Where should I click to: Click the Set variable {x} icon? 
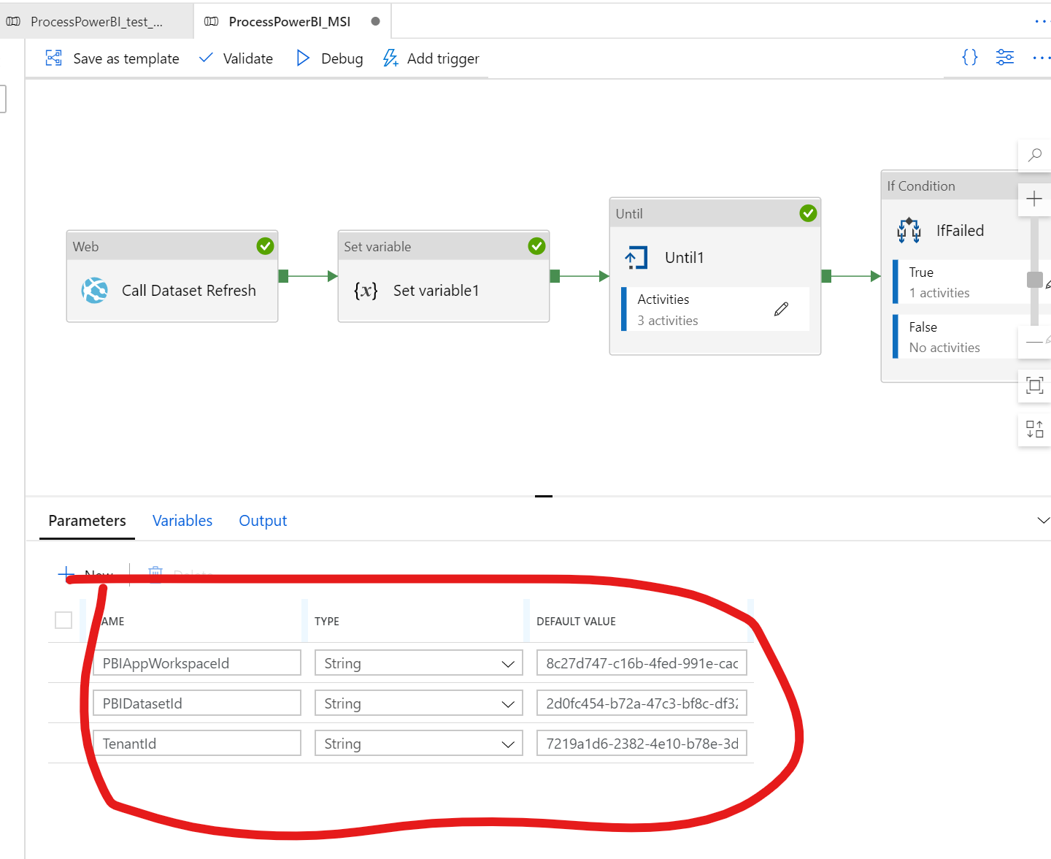click(x=366, y=291)
